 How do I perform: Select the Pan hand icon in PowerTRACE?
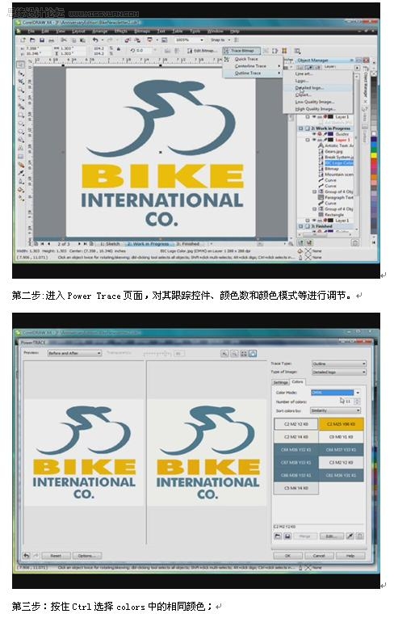click(x=253, y=354)
